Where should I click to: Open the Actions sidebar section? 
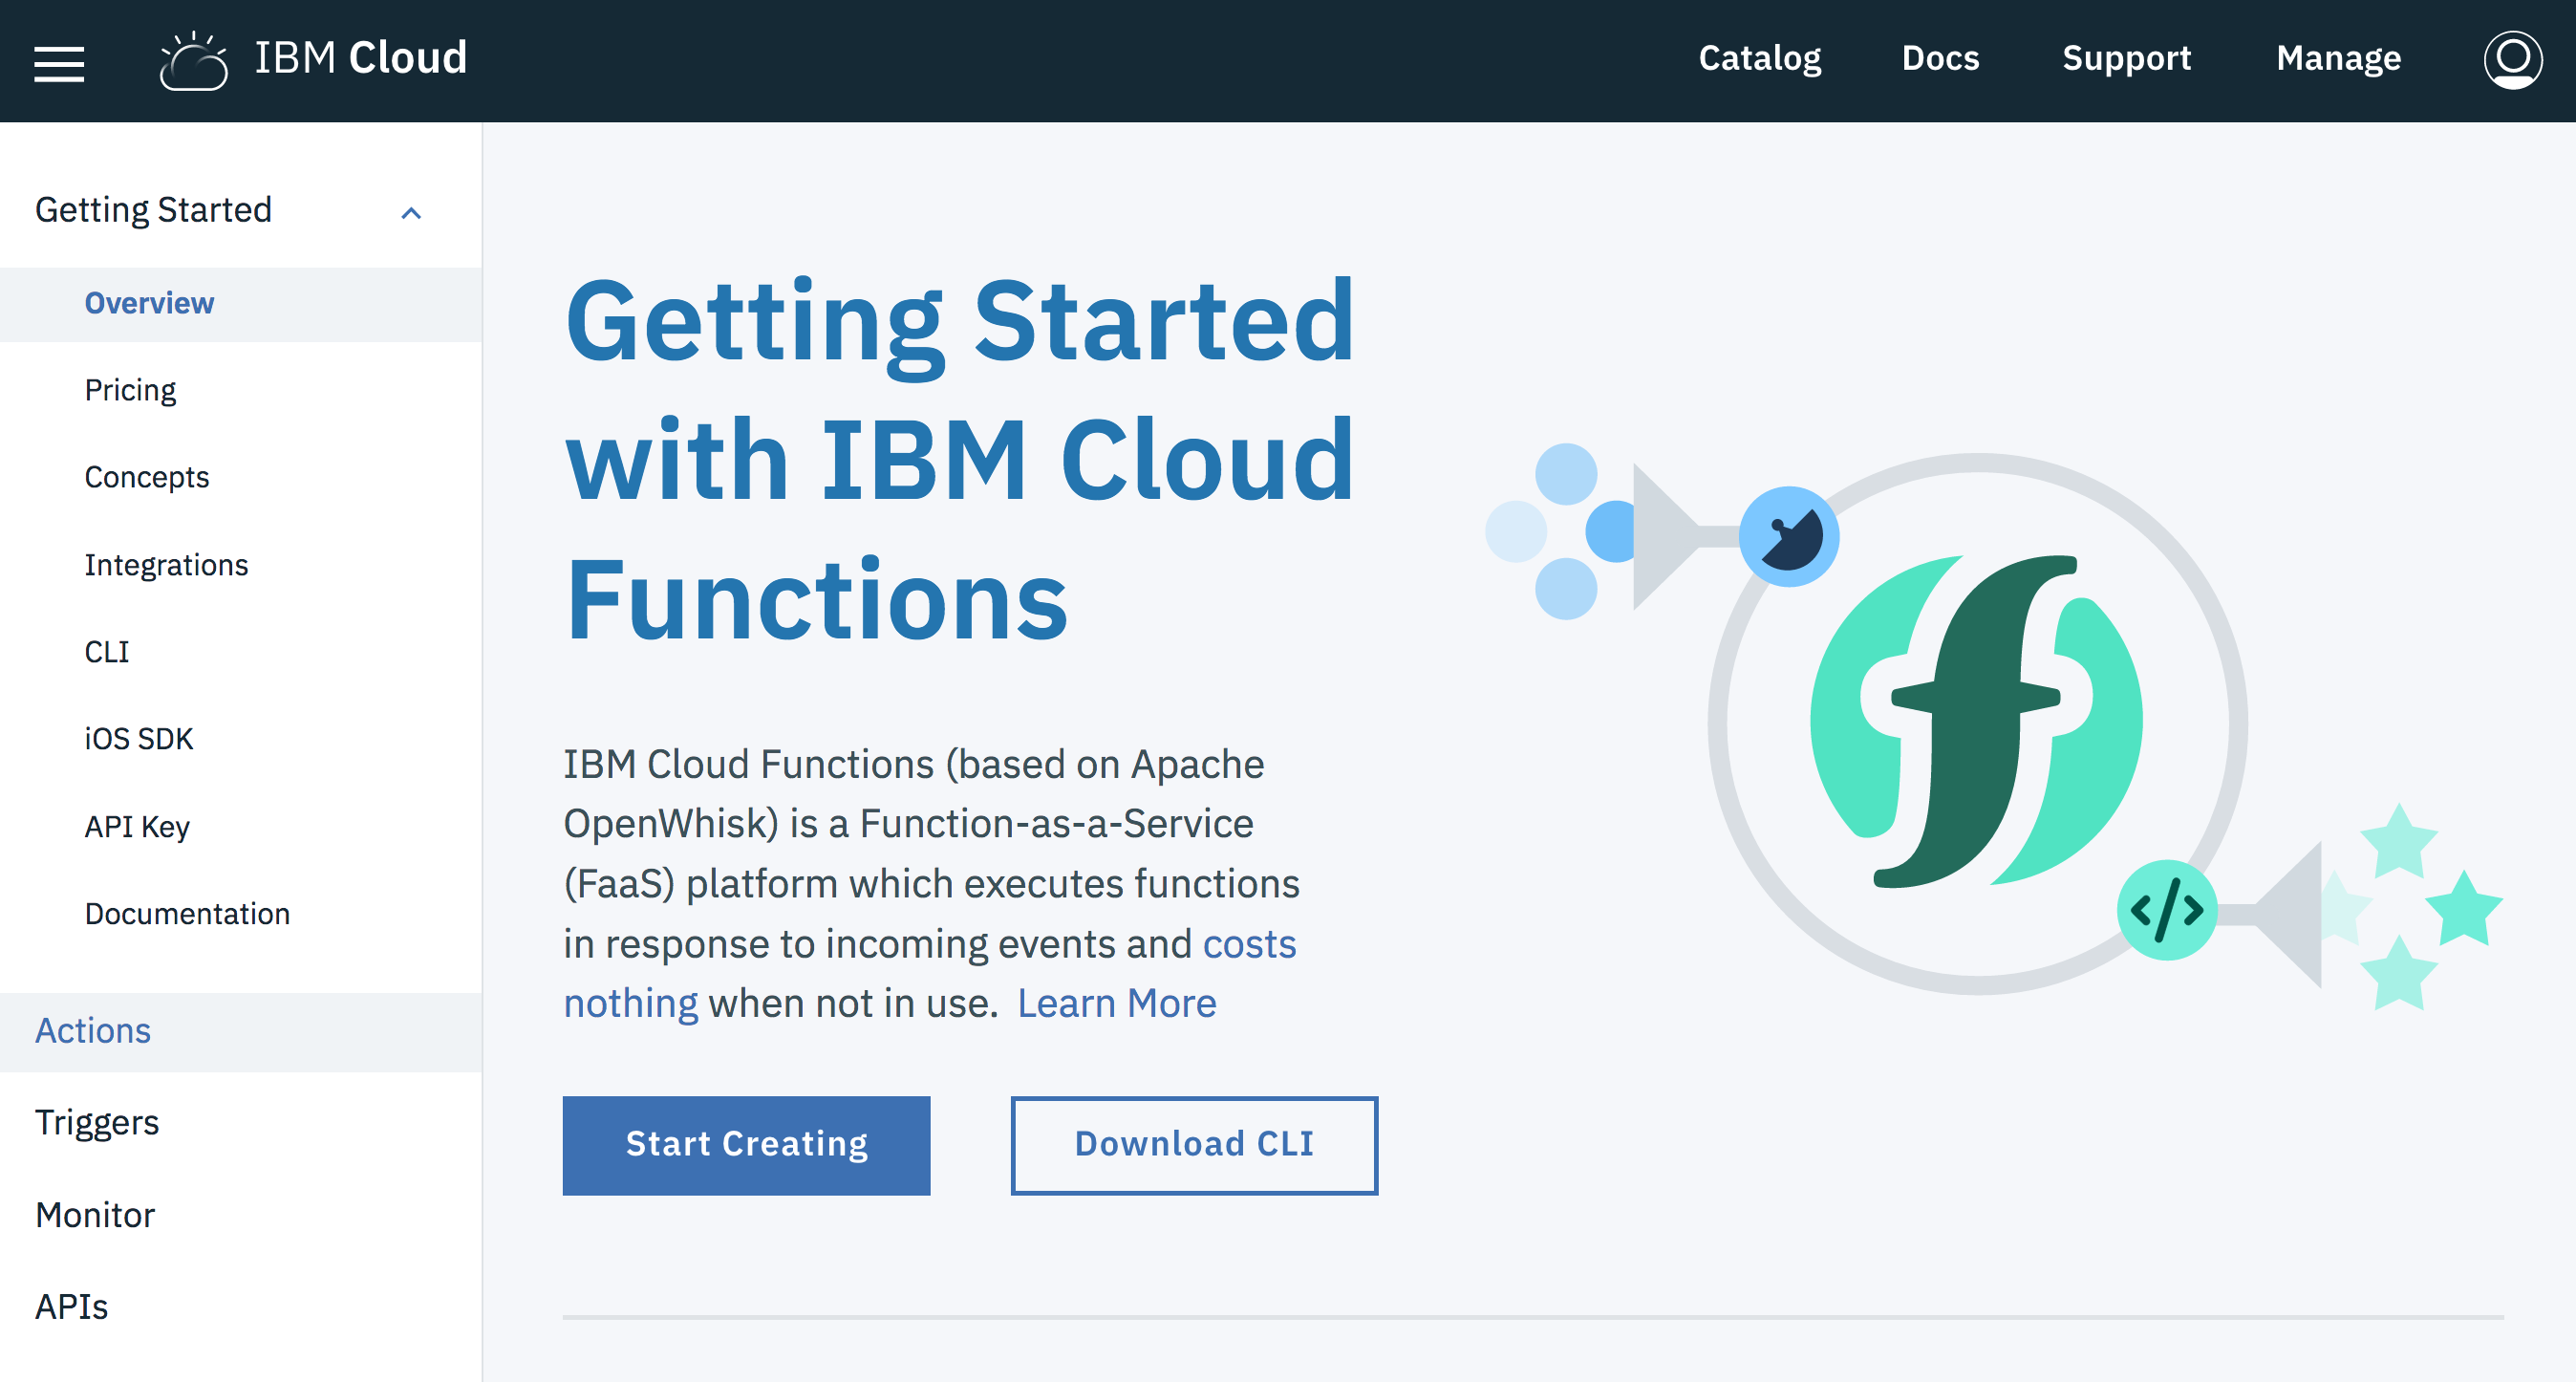pyautogui.click(x=93, y=1031)
